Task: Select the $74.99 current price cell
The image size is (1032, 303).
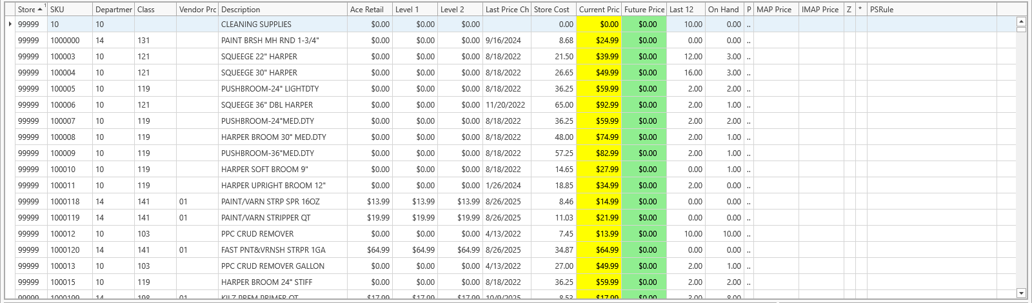Action: 599,137
